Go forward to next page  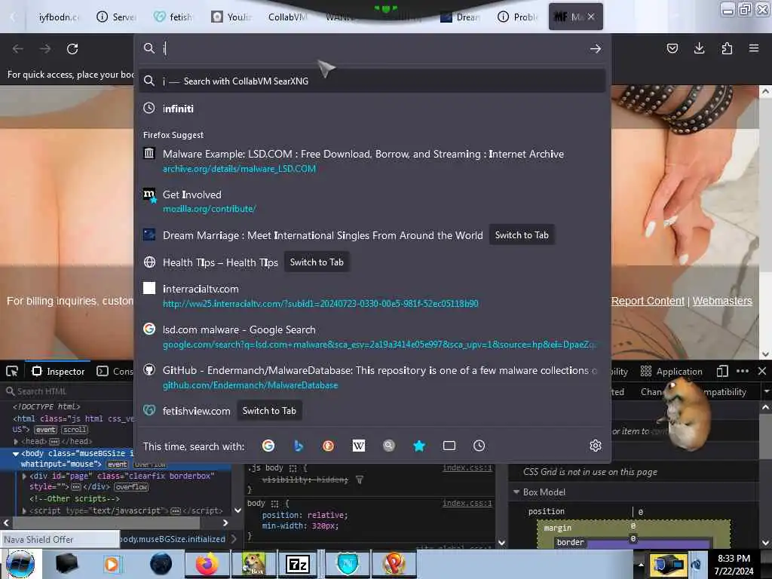pos(45,49)
